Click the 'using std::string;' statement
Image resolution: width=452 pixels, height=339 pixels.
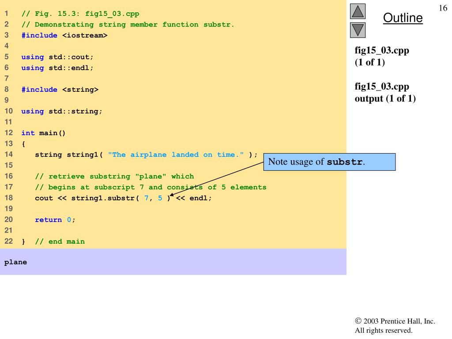click(x=62, y=111)
